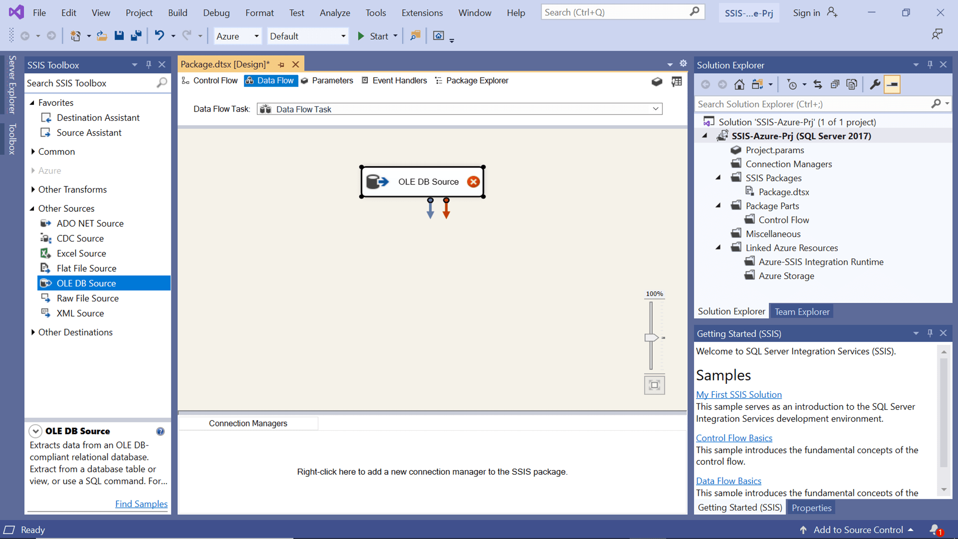The width and height of the screenshot is (958, 539).
Task: Toggle auto-hide pin on SSIS Toolbox
Action: pyautogui.click(x=148, y=65)
